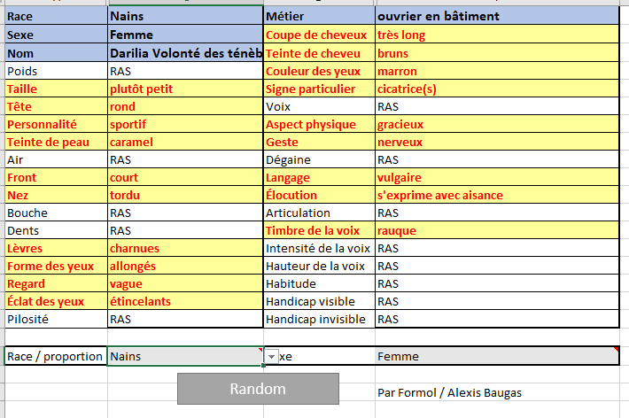The height and width of the screenshot is (418, 629).
Task: Select the "ouvrier en bâtiment" cell
Action: click(496, 16)
